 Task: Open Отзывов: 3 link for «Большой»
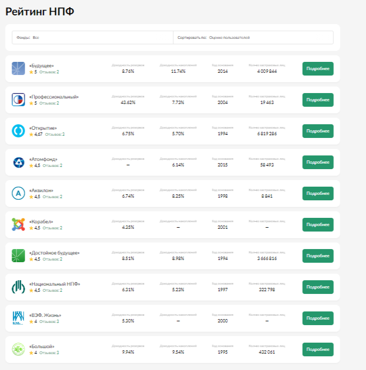(x=49, y=352)
